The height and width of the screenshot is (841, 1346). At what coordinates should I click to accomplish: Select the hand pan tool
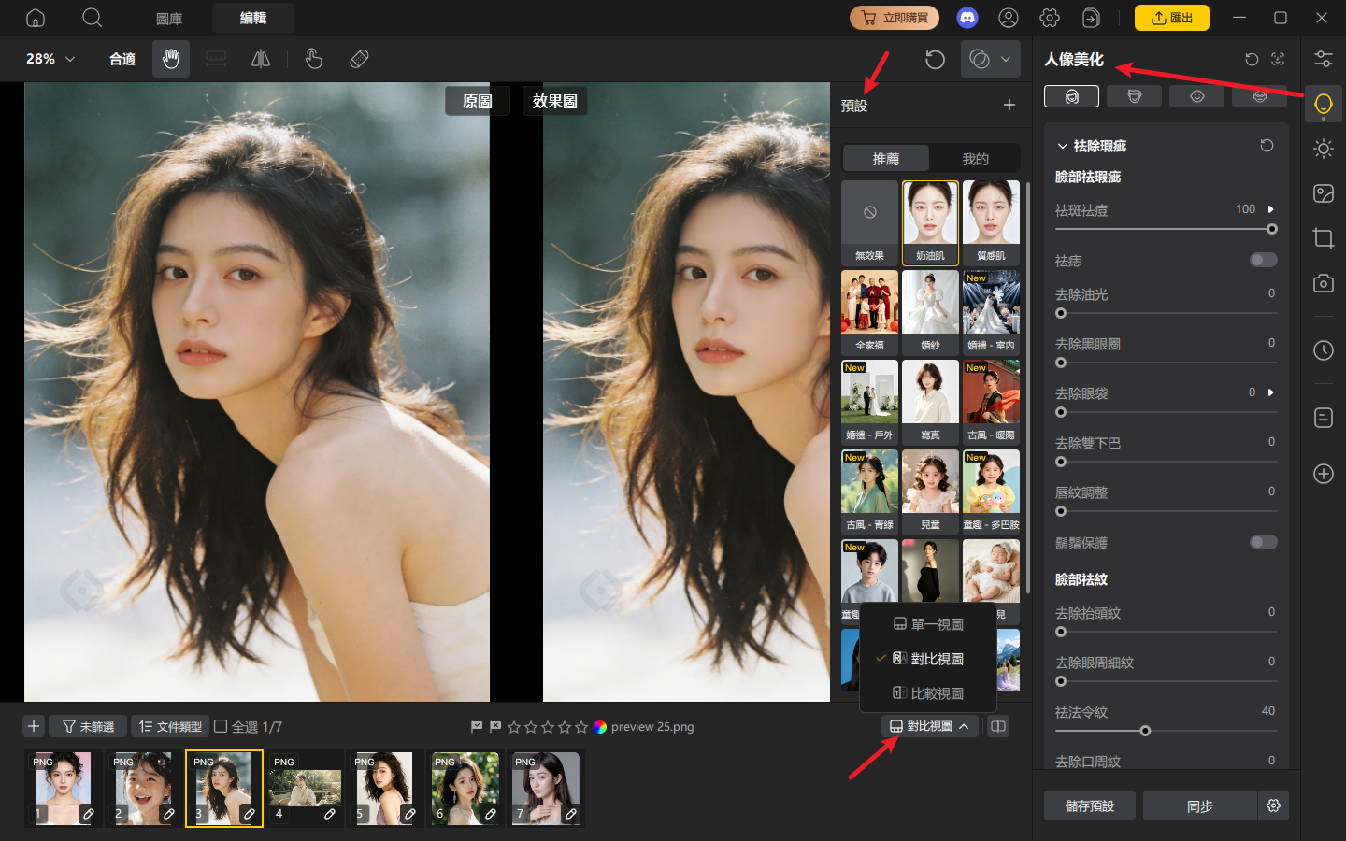pyautogui.click(x=171, y=59)
